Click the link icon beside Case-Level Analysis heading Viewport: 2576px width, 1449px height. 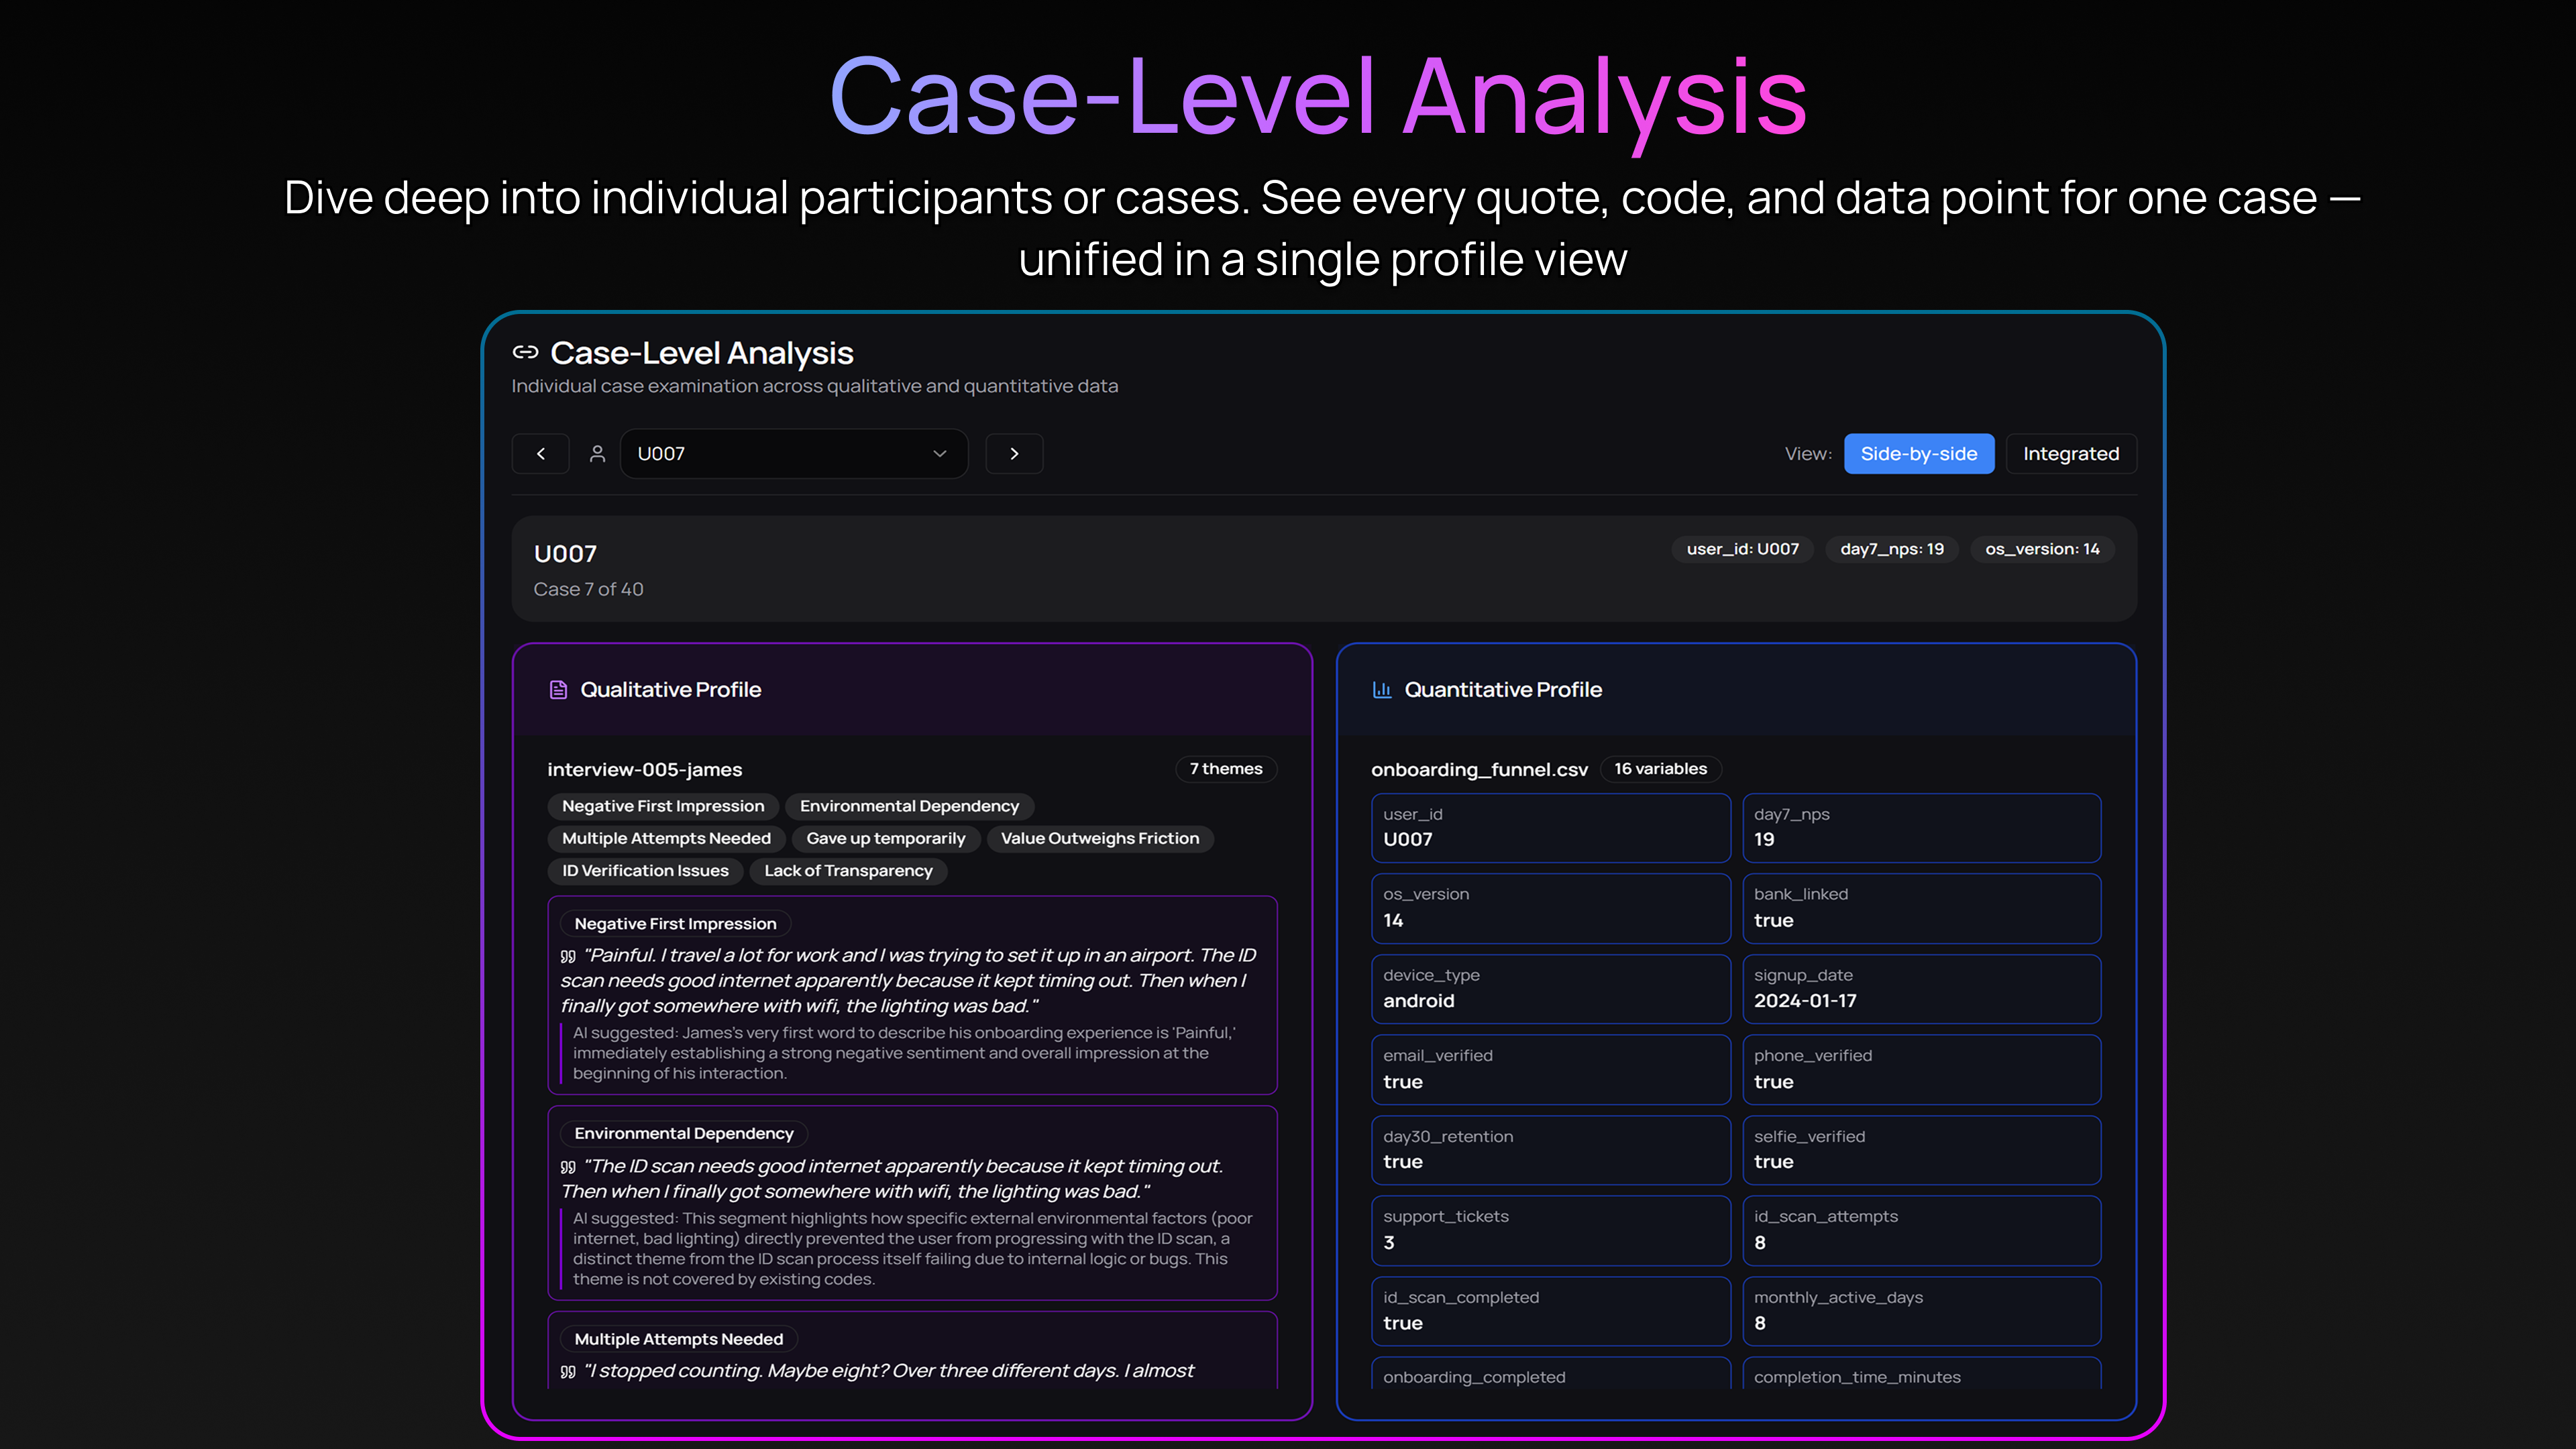(x=525, y=352)
